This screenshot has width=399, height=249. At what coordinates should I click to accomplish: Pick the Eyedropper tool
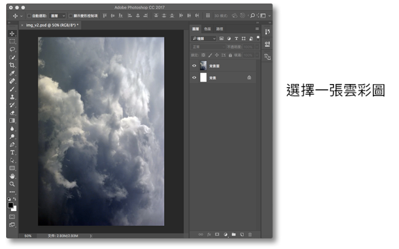pos(12,73)
